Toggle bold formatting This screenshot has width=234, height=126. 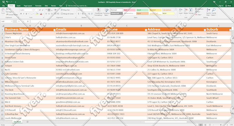pyautogui.click(x=21, y=14)
